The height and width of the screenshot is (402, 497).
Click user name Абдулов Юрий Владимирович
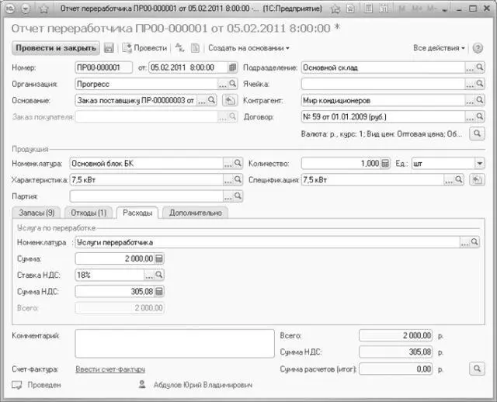[203, 385]
